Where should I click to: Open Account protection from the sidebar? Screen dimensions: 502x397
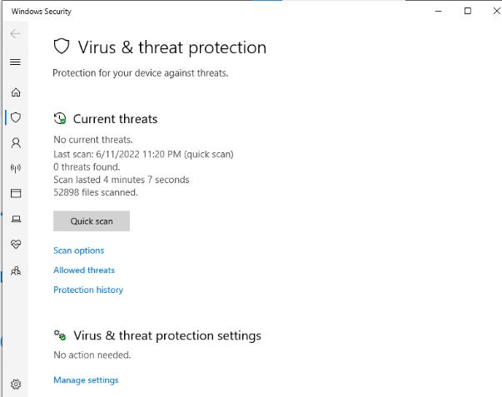15,142
